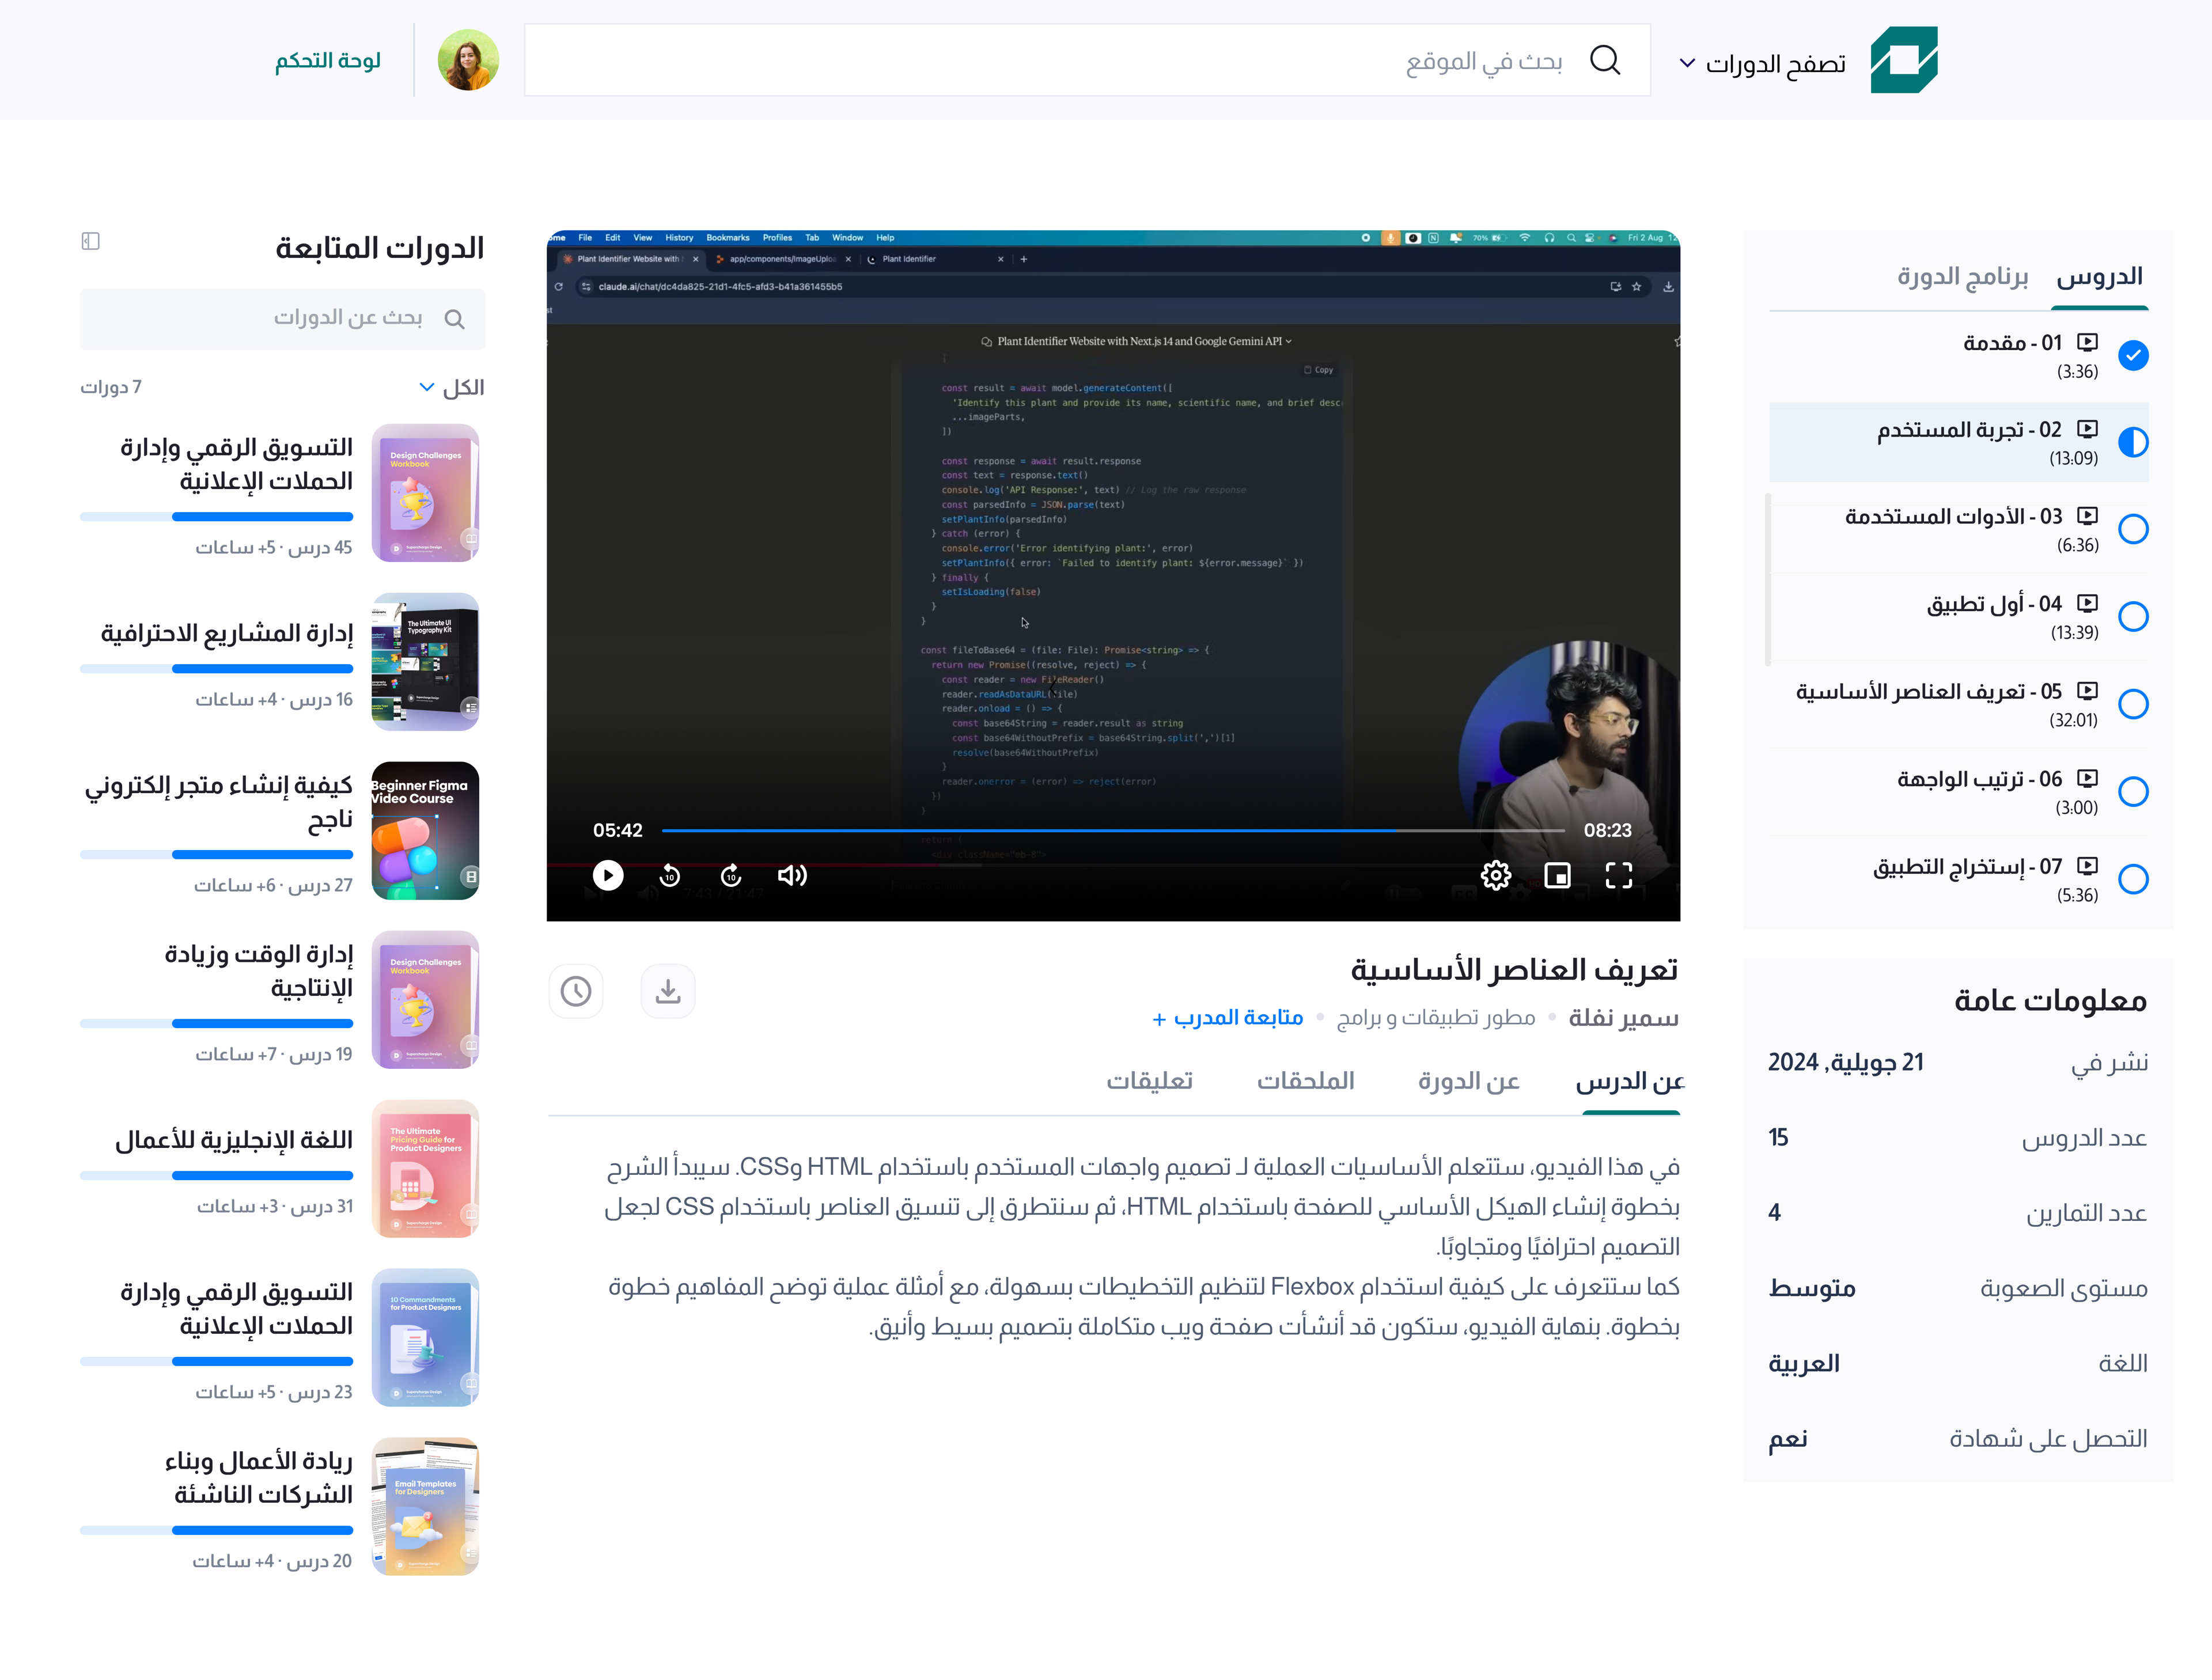The image size is (2212, 1680).
Task: Collapse the الدورات المتابعة sidebar panel icon
Action: (x=91, y=241)
